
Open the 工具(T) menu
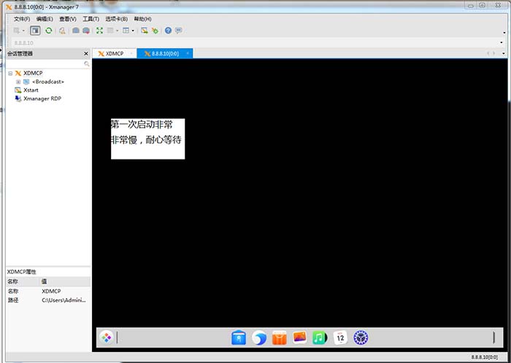[91, 19]
